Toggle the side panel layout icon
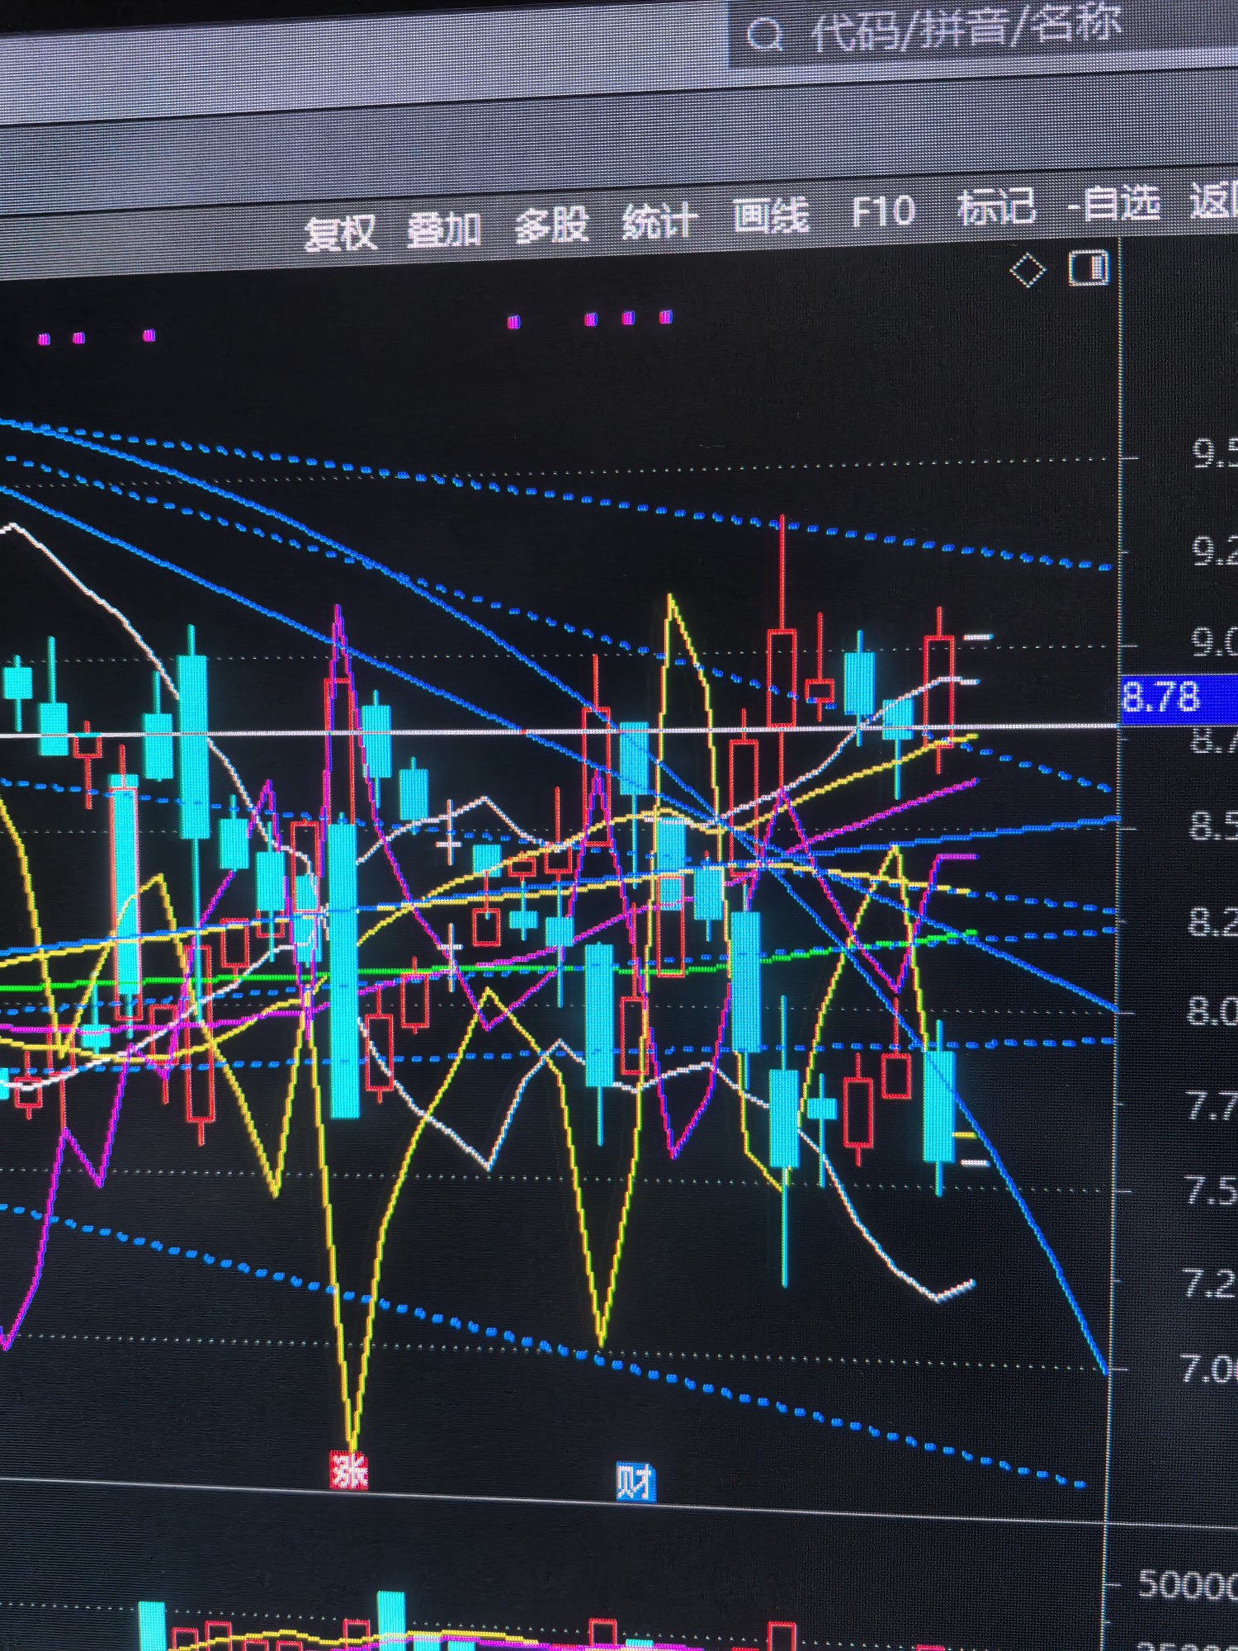This screenshot has height=1651, width=1238. (1088, 268)
